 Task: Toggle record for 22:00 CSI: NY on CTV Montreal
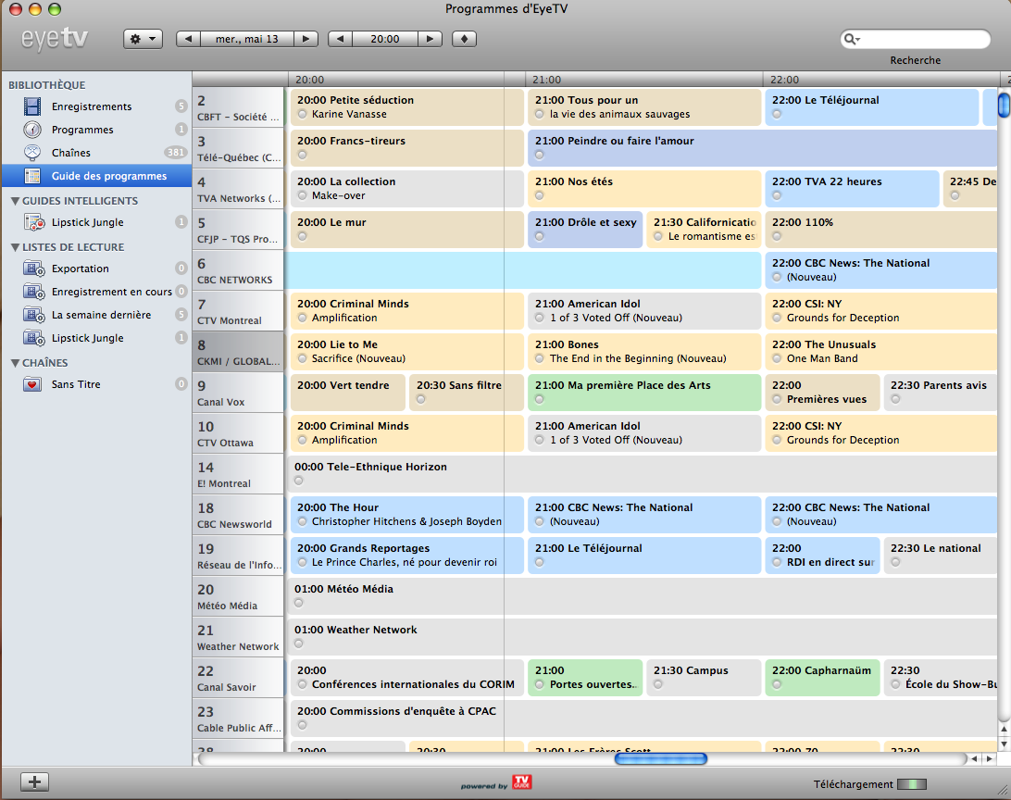[777, 318]
